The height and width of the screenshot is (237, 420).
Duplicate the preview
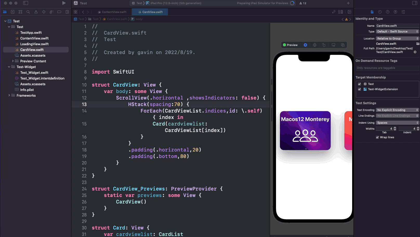[x=343, y=45]
